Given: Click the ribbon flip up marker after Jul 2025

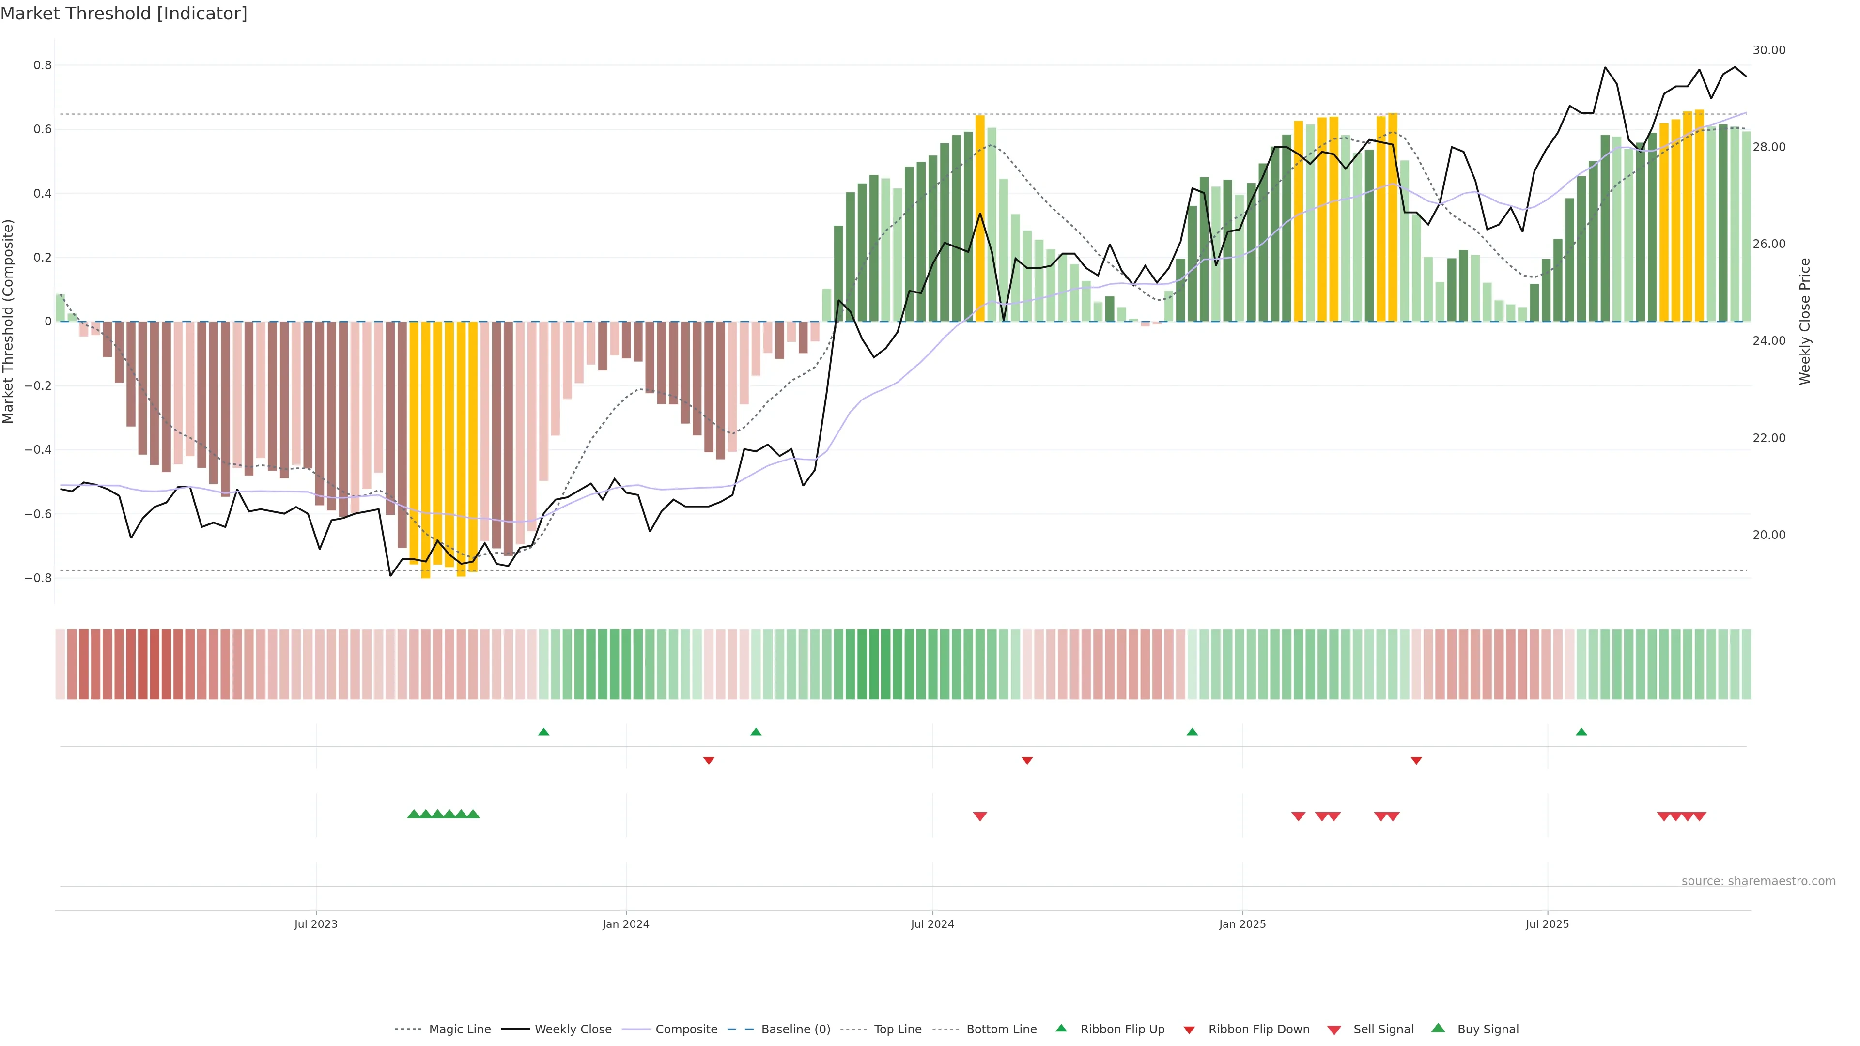Looking at the screenshot, I should 1581,732.
